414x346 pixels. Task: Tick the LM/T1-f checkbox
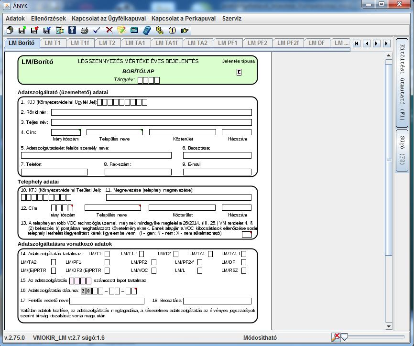click(x=142, y=254)
